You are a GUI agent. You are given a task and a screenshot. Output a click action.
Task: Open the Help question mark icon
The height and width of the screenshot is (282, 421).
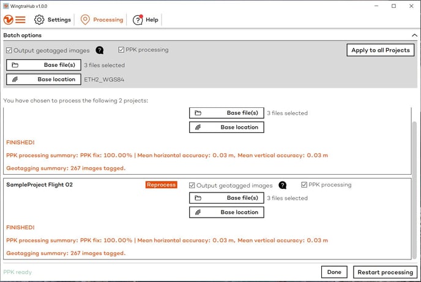tap(138, 20)
